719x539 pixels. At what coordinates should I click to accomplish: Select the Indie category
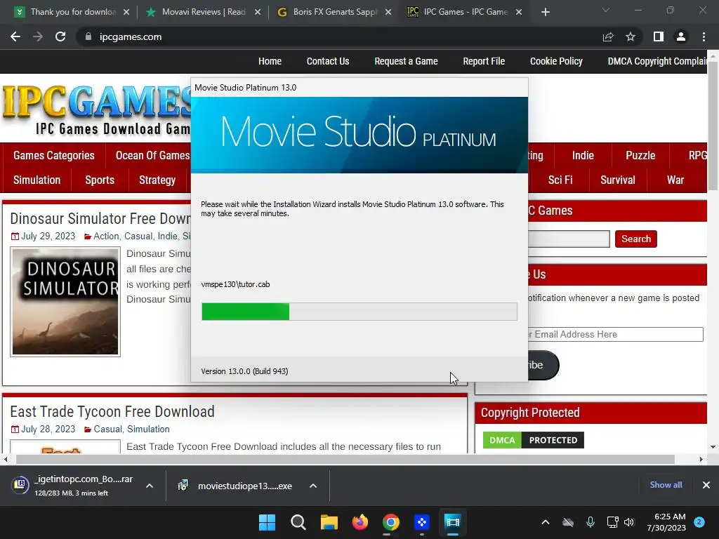point(583,155)
